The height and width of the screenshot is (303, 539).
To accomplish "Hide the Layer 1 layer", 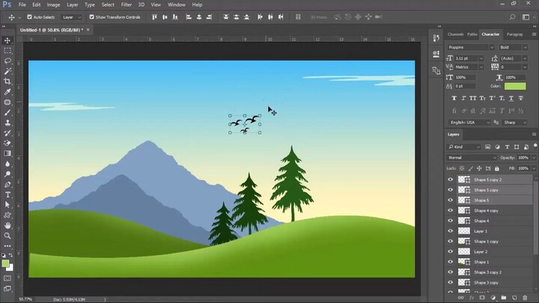I will pyautogui.click(x=451, y=231).
